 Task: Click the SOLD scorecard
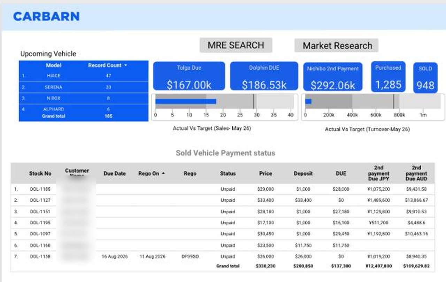click(425, 78)
